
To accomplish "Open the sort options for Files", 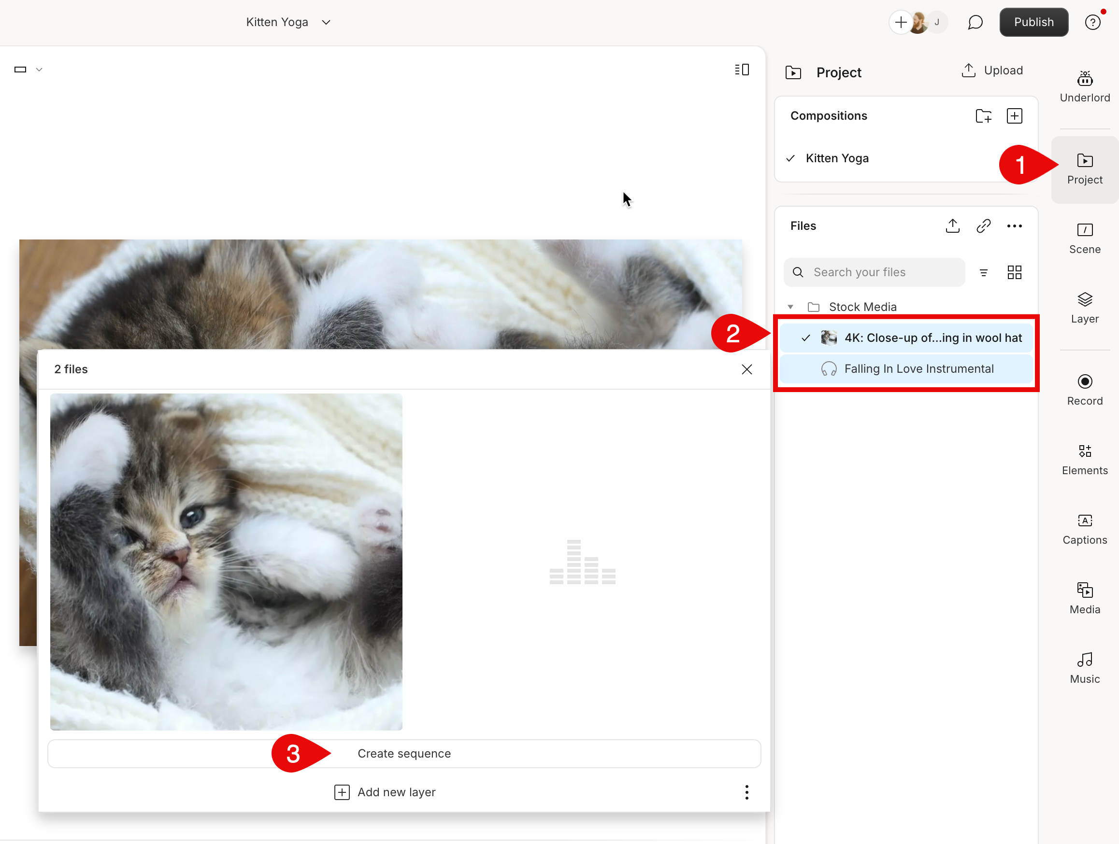I will [x=984, y=272].
